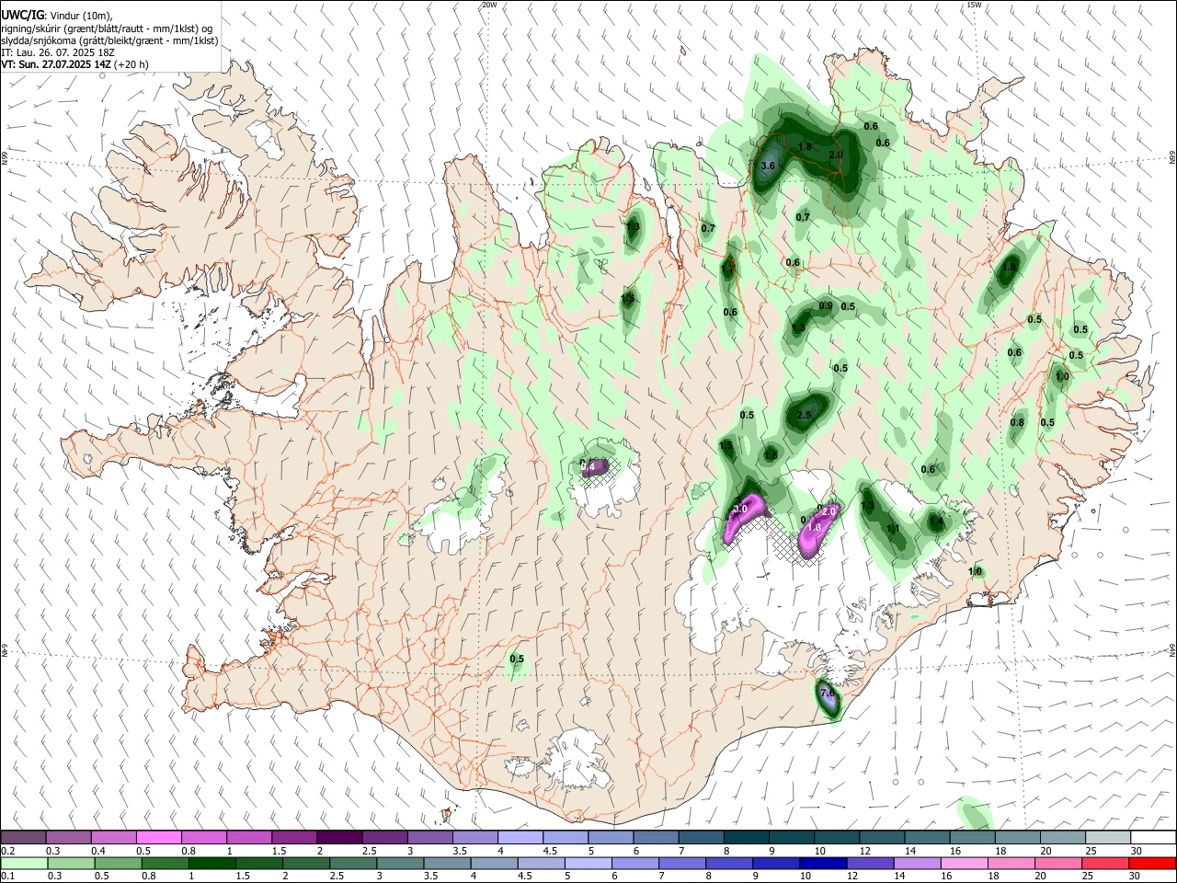Click the UWC/IG Vindur (10m) title text
Image resolution: width=1177 pixels, height=883 pixels.
pos(56,15)
